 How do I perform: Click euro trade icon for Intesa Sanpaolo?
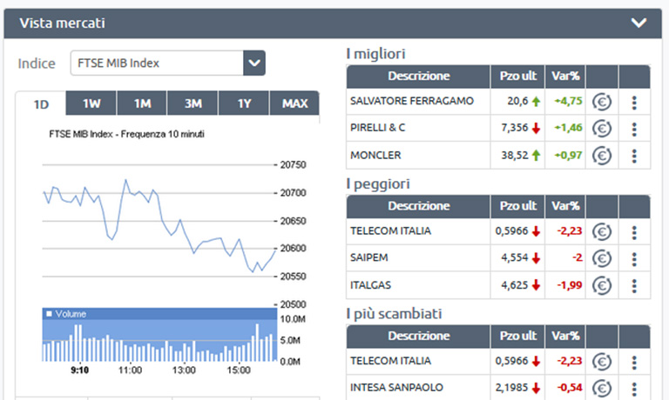(602, 388)
